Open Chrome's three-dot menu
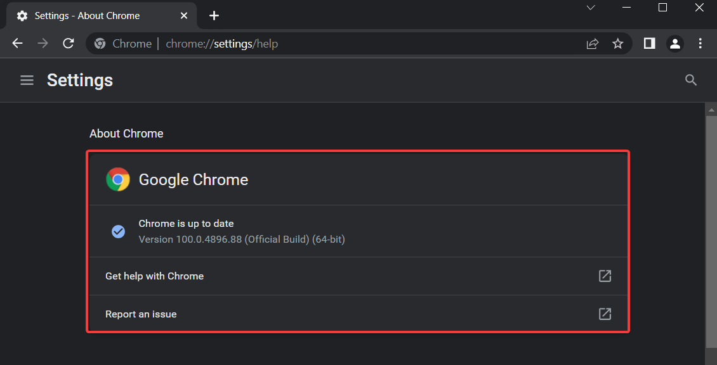717x365 pixels. (700, 43)
